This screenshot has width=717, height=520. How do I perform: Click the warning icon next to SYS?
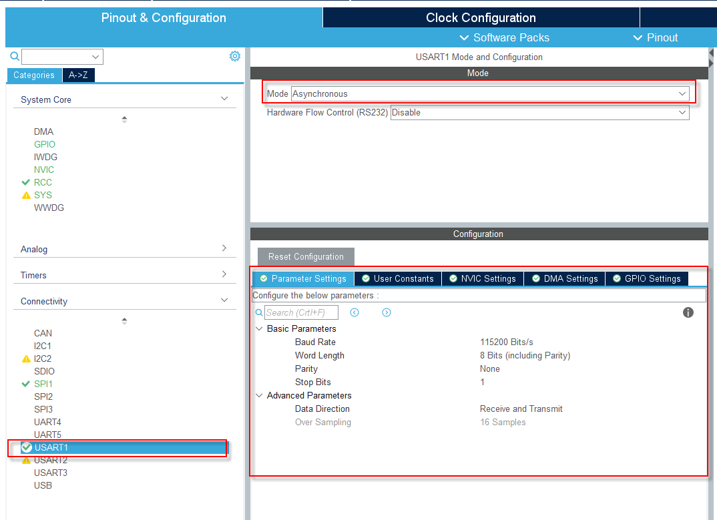pyautogui.click(x=26, y=196)
